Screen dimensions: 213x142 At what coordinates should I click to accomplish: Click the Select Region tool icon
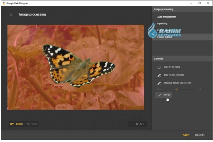159,67
